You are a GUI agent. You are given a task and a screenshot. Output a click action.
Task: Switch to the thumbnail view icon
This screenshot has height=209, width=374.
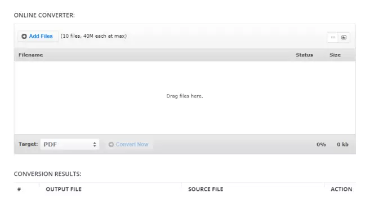[344, 37]
